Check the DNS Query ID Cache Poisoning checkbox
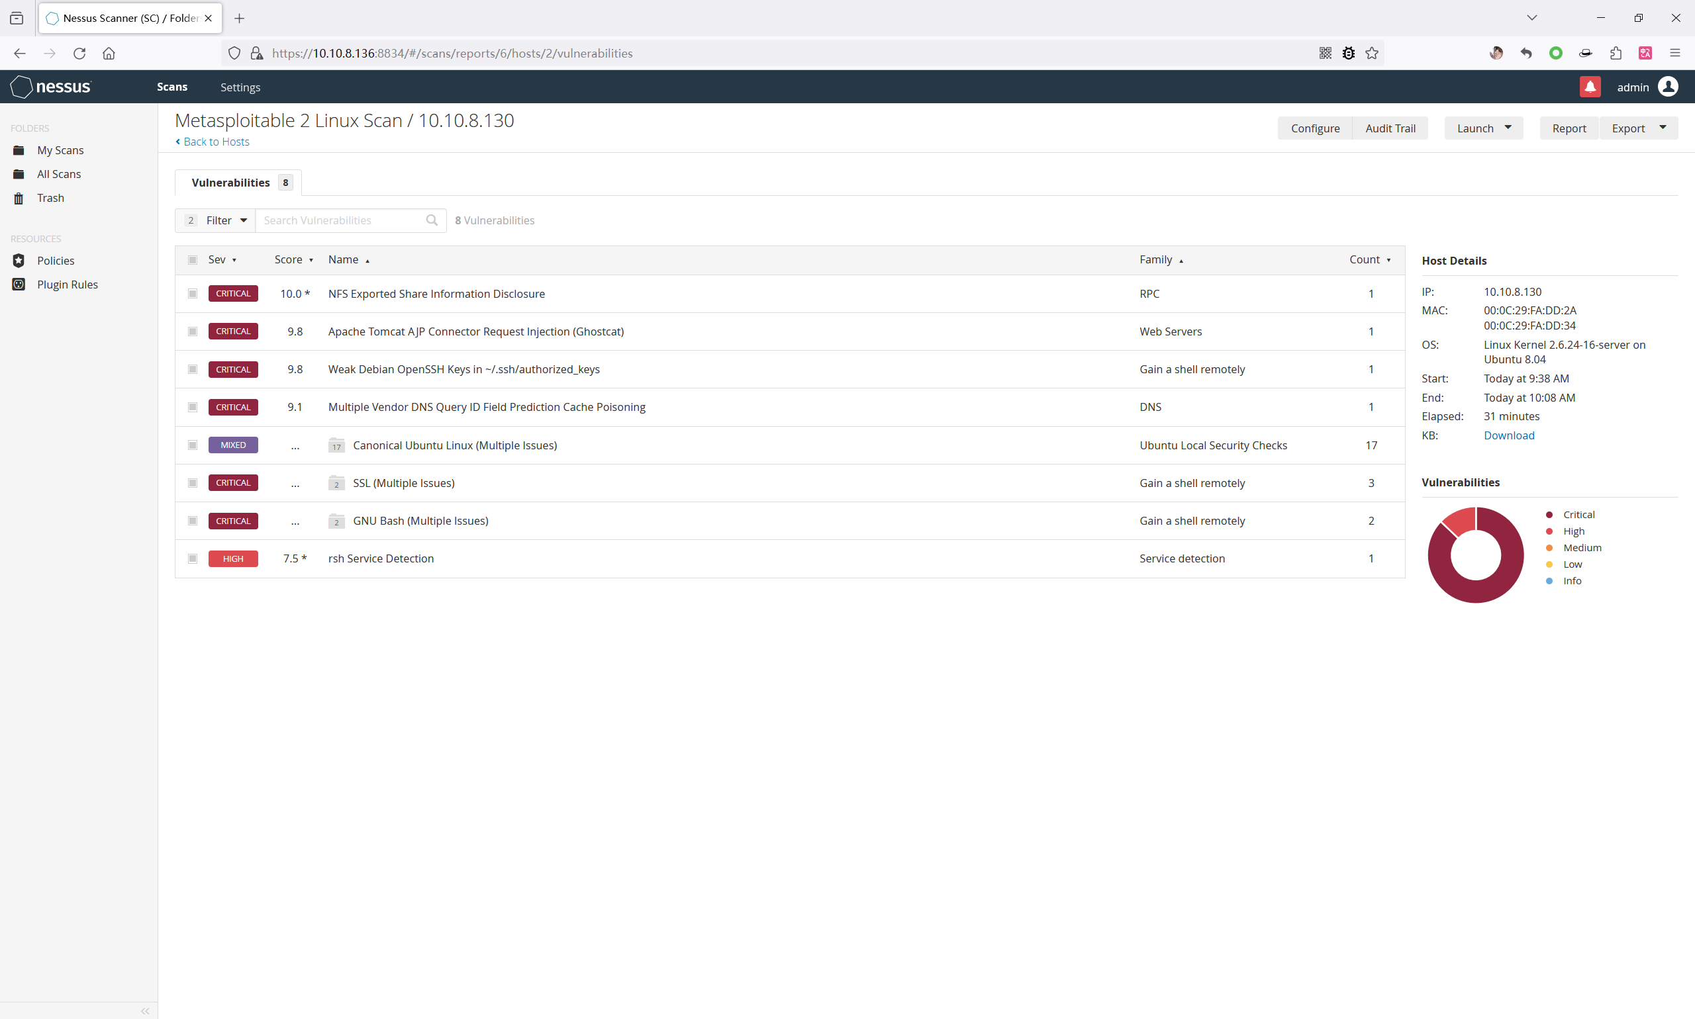This screenshot has height=1019, width=1695. 193,407
